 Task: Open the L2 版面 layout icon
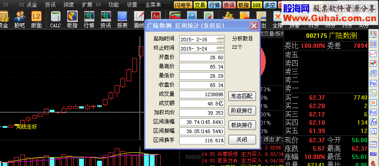tap(36, 19)
